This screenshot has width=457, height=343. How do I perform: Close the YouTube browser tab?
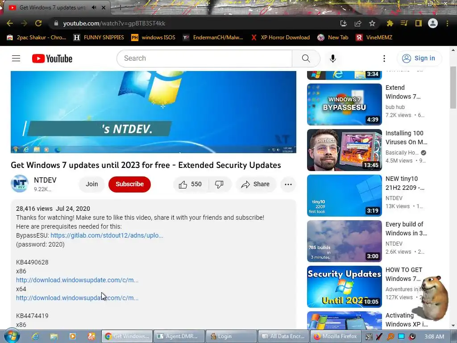(104, 8)
